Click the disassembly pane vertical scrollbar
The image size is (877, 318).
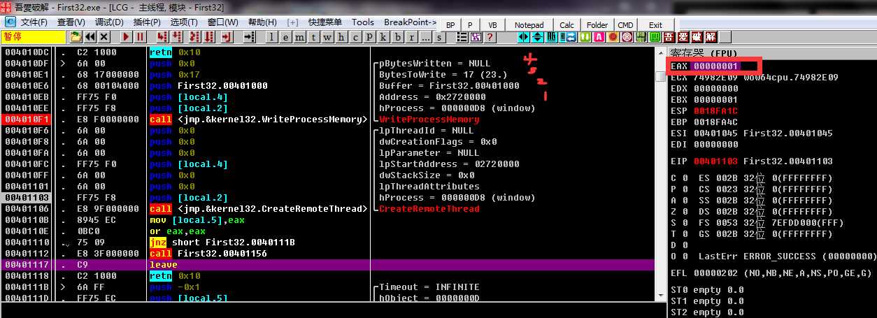(661, 175)
